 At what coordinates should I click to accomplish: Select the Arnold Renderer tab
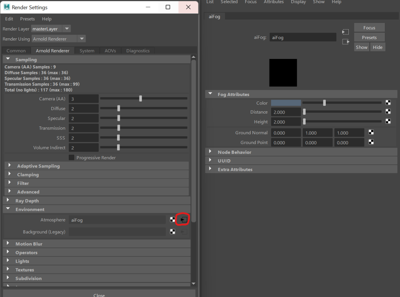[53, 51]
